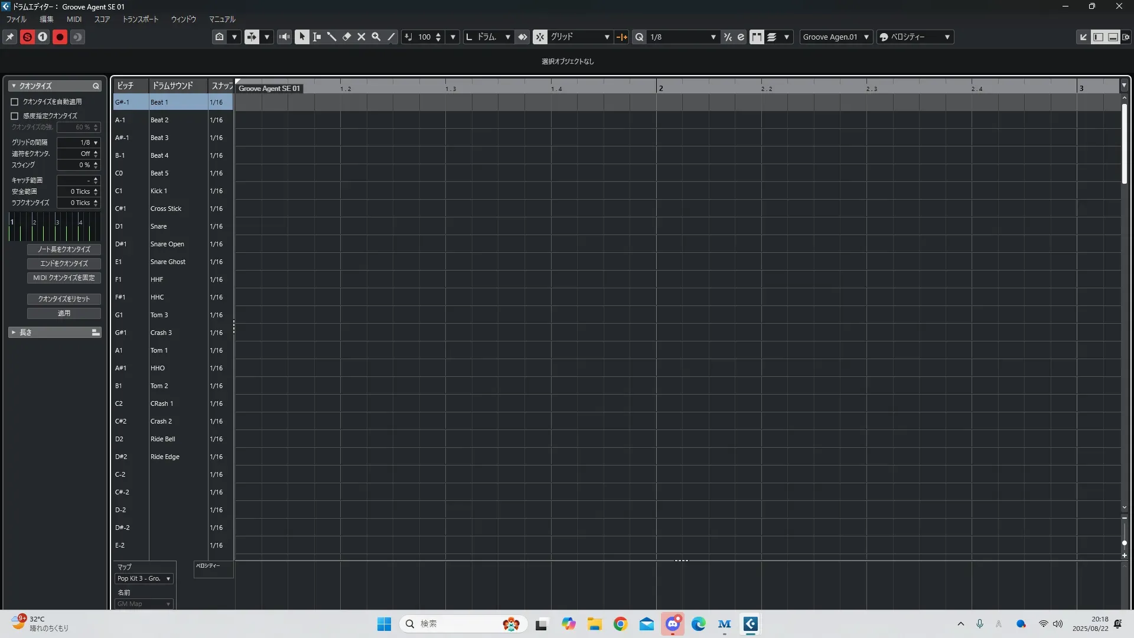The width and height of the screenshot is (1134, 638).
Task: Enable auto-apply quantize checkbox
Action: click(x=15, y=102)
